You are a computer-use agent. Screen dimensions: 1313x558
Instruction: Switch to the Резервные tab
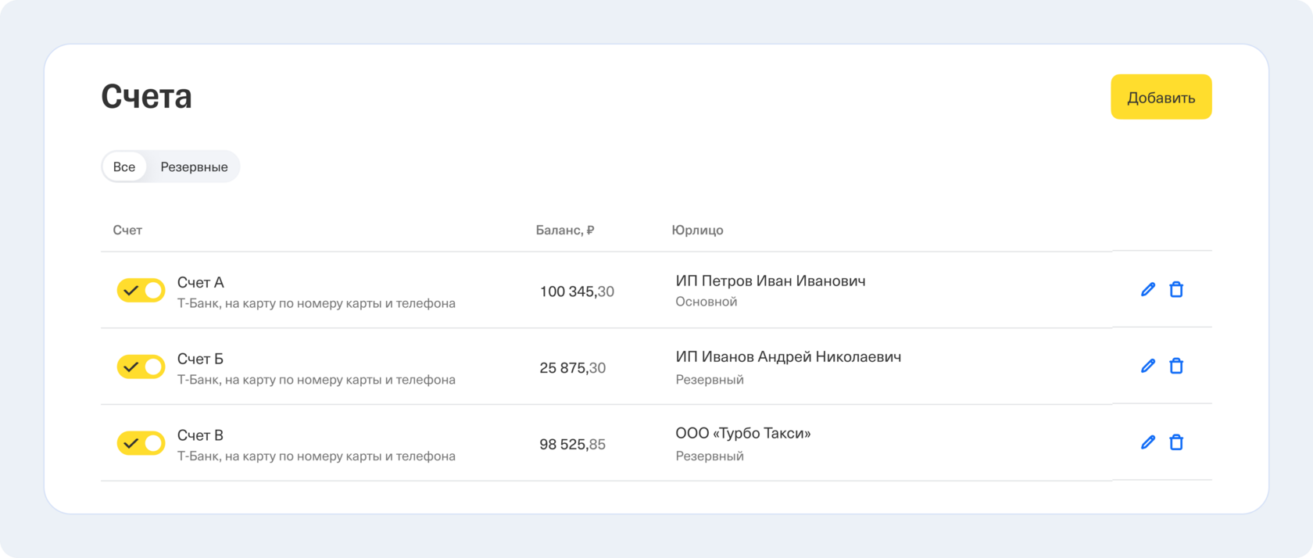(x=194, y=166)
